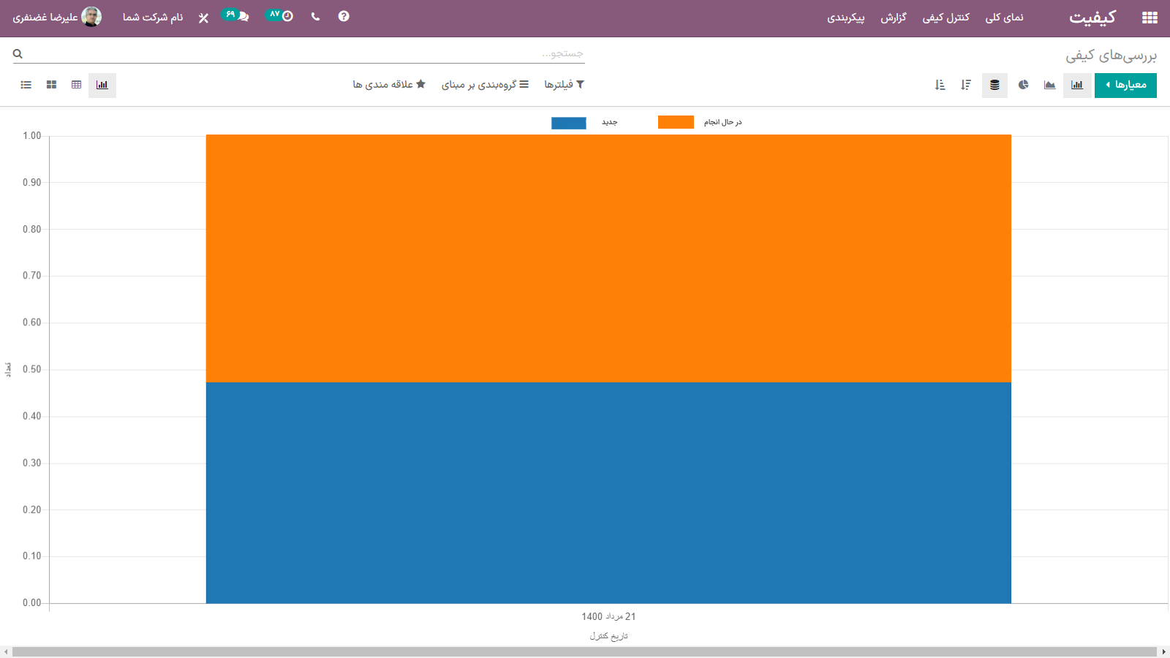Switch to kanban view

point(51,85)
